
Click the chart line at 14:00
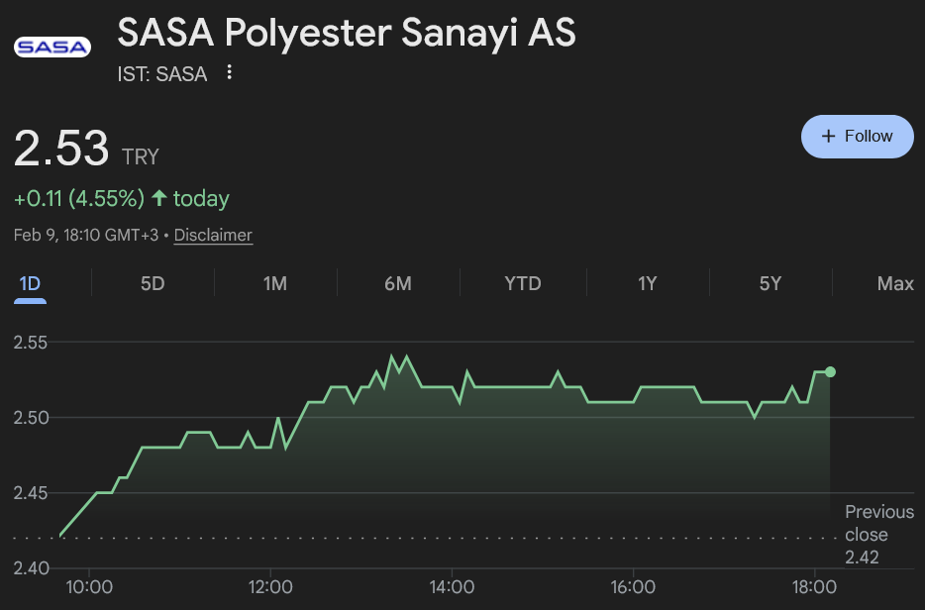coord(452,387)
